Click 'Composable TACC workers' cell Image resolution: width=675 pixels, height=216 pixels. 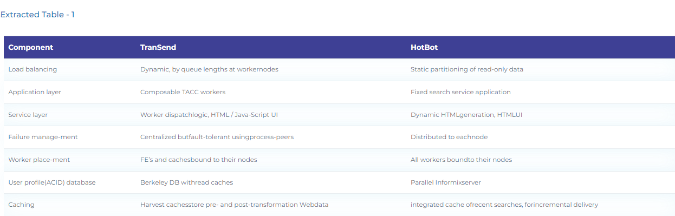tap(183, 92)
